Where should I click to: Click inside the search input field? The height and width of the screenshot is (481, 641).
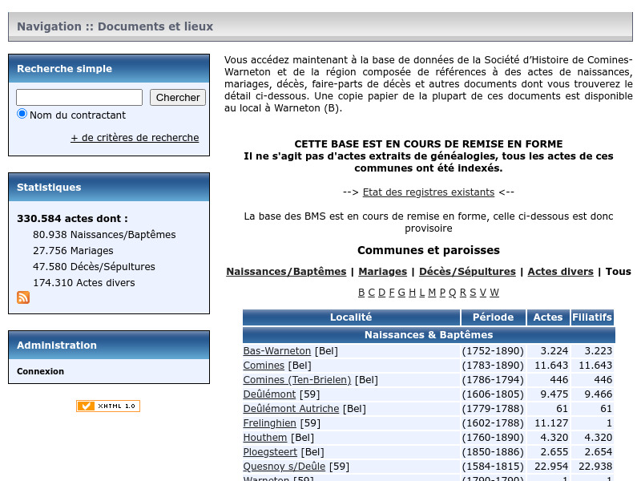[79, 97]
